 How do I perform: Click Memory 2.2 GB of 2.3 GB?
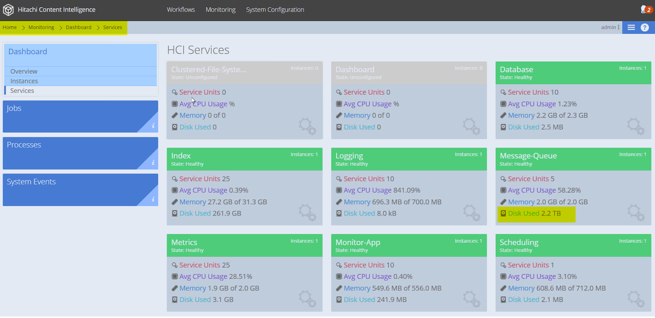(548, 115)
